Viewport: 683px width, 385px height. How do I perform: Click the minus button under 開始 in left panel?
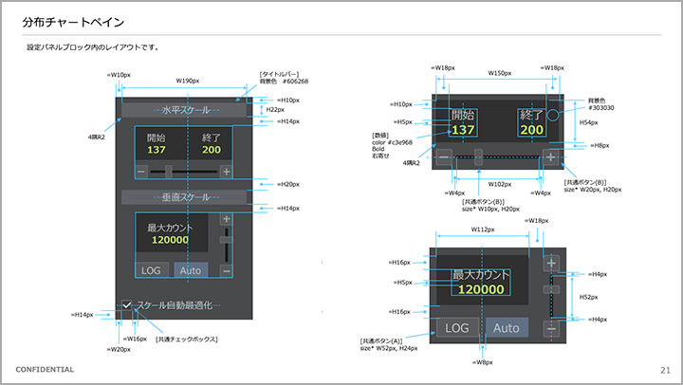point(141,172)
